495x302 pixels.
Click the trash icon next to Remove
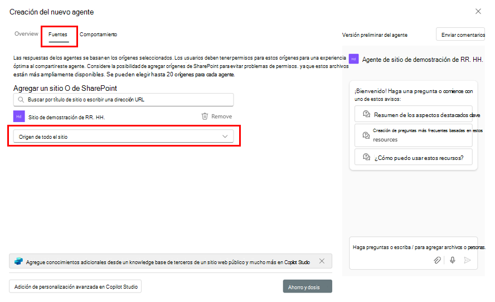[205, 116]
